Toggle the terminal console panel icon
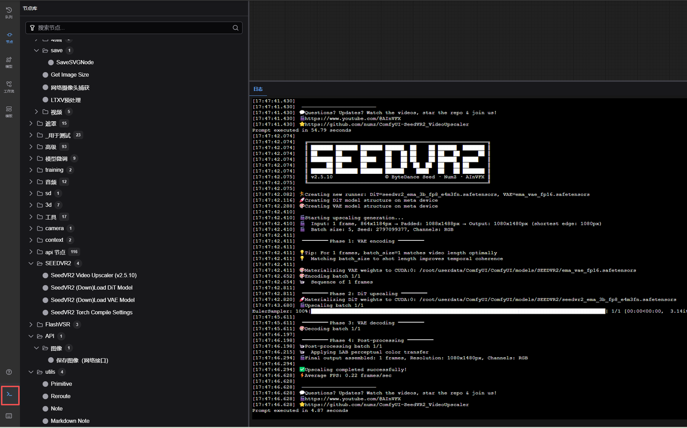 [9, 394]
